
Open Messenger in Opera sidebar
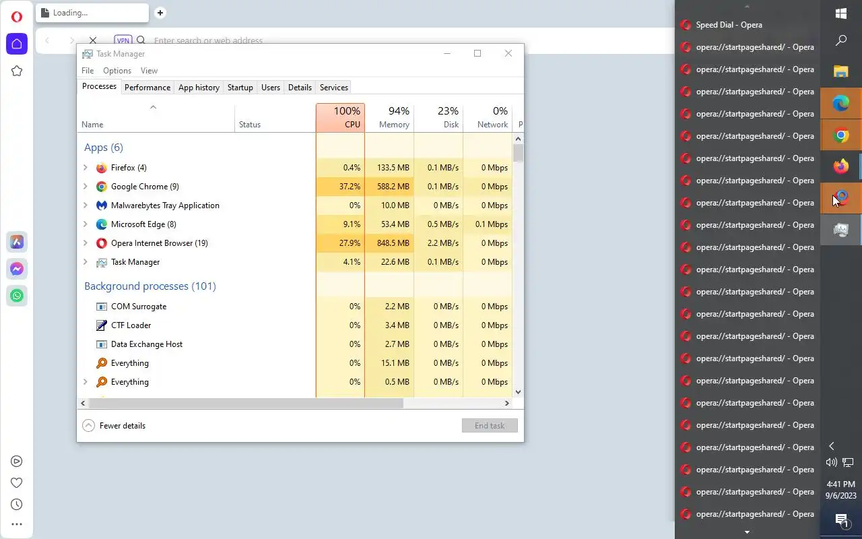click(17, 269)
